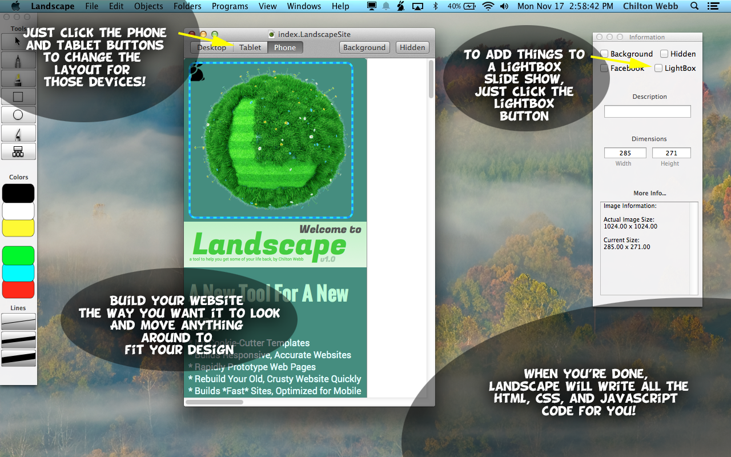Select the site map hierarchy tool
Viewport: 731px width, 457px height.
click(x=18, y=151)
